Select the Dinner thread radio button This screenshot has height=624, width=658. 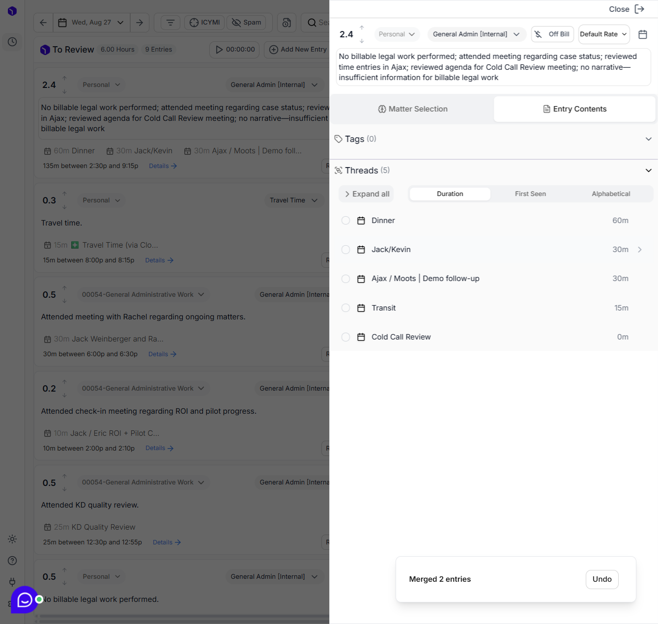pos(345,221)
